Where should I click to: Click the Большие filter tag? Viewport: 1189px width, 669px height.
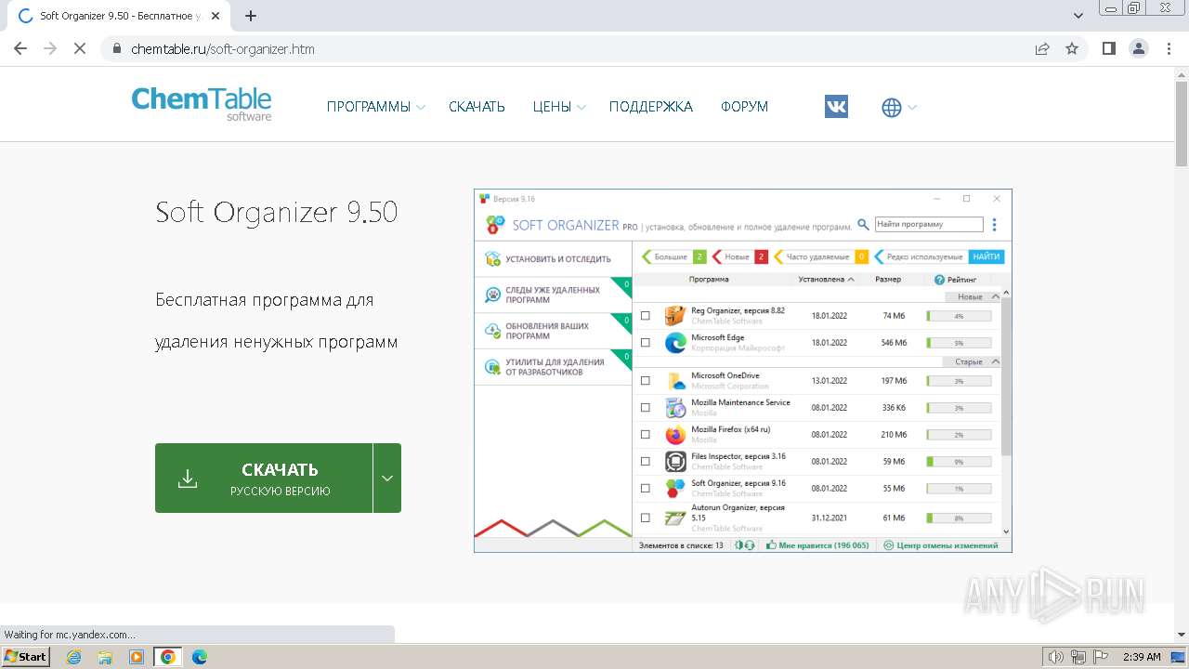tap(674, 256)
